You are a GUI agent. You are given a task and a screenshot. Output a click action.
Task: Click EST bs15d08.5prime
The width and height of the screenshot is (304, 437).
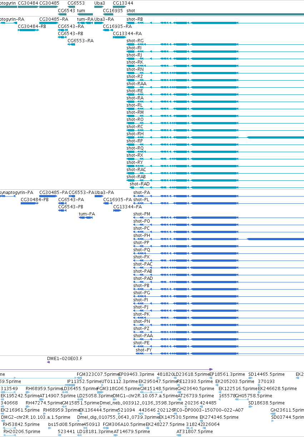click(66, 424)
